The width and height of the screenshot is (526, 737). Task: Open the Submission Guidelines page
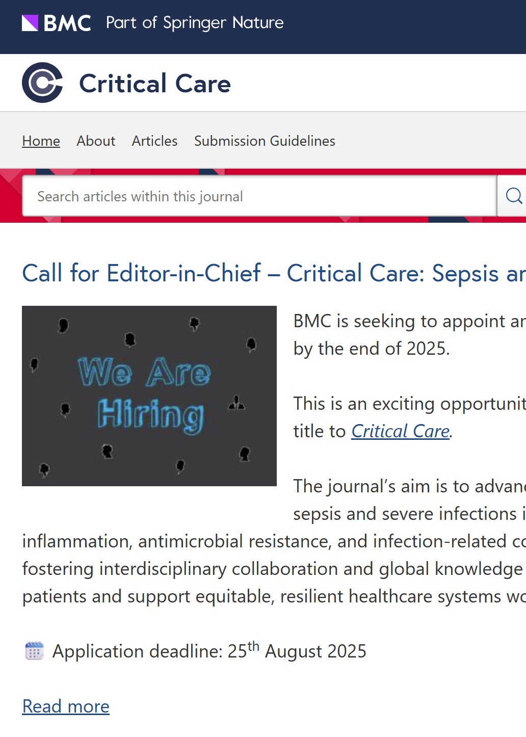265,141
